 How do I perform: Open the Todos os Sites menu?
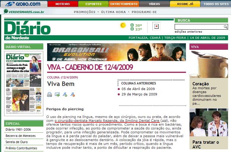(216, 4)
